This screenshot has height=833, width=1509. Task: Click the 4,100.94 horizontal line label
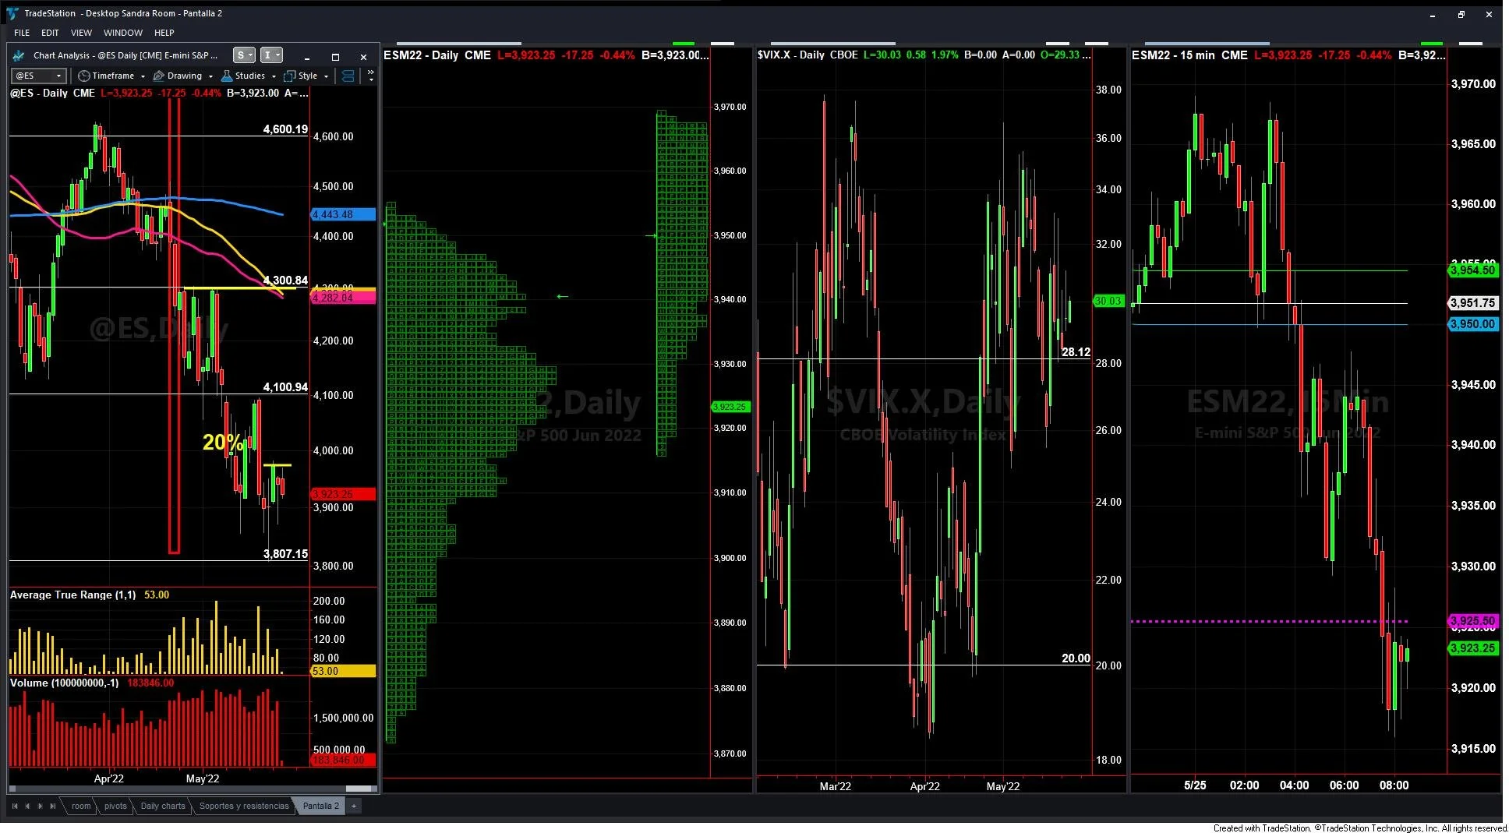pos(285,387)
